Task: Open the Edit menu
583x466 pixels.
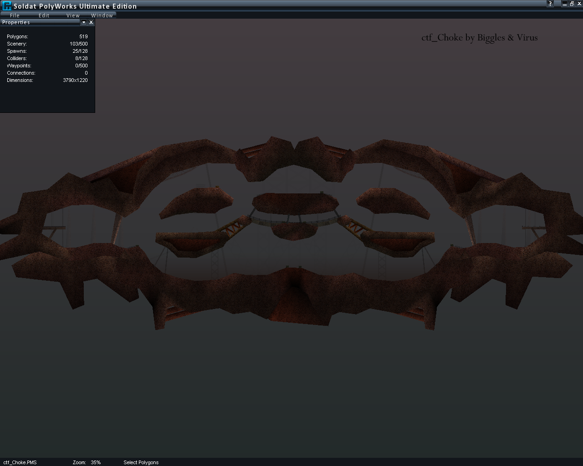Action: coord(44,15)
